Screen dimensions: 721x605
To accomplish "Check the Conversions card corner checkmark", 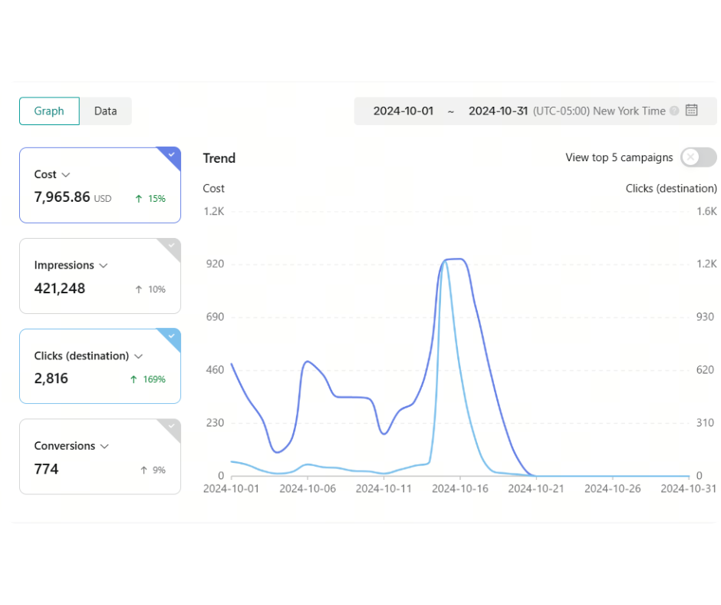I will 171,427.
